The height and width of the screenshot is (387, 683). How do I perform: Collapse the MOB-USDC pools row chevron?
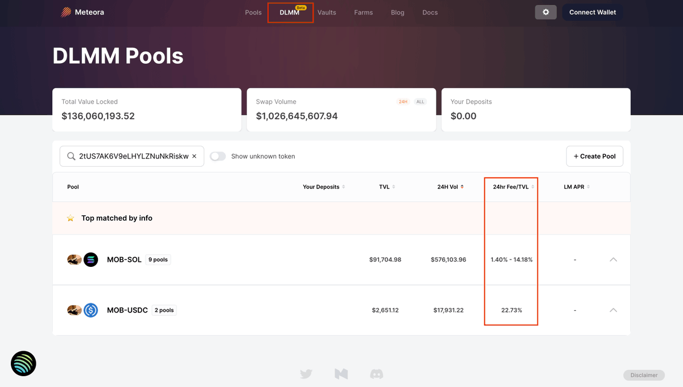tap(613, 310)
